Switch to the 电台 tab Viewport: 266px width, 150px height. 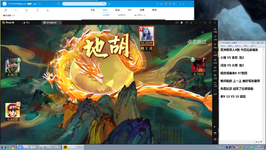(105, 10)
